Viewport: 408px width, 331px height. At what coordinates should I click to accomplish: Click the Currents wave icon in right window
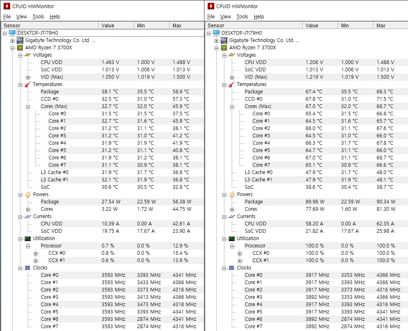click(232, 216)
